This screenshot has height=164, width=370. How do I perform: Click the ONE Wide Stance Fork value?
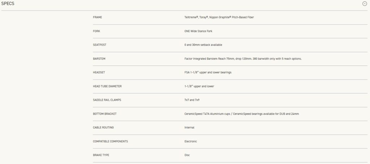(x=198, y=31)
